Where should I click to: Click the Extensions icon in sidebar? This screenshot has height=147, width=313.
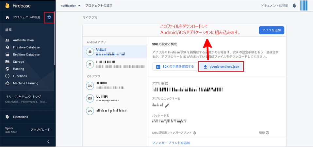pos(8,117)
